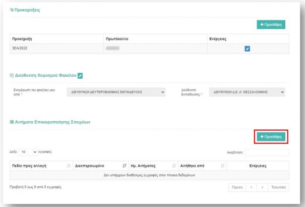The height and width of the screenshot is (207, 305).
Task: Click the Ενέργειες header in requests table
Action: [259, 166]
